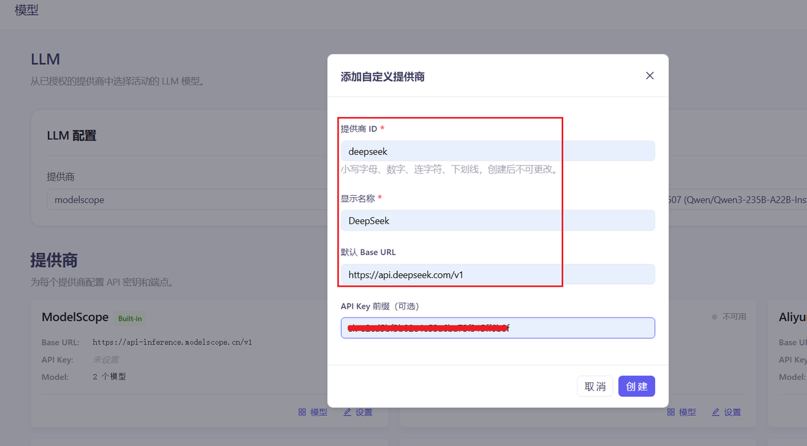Click the API Key 前缀 input field
Viewport: 807px width, 446px height.
pyautogui.click(x=498, y=328)
